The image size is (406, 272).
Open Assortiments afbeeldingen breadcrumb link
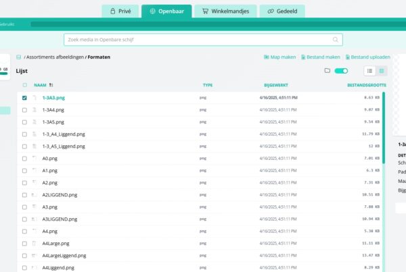(55, 57)
